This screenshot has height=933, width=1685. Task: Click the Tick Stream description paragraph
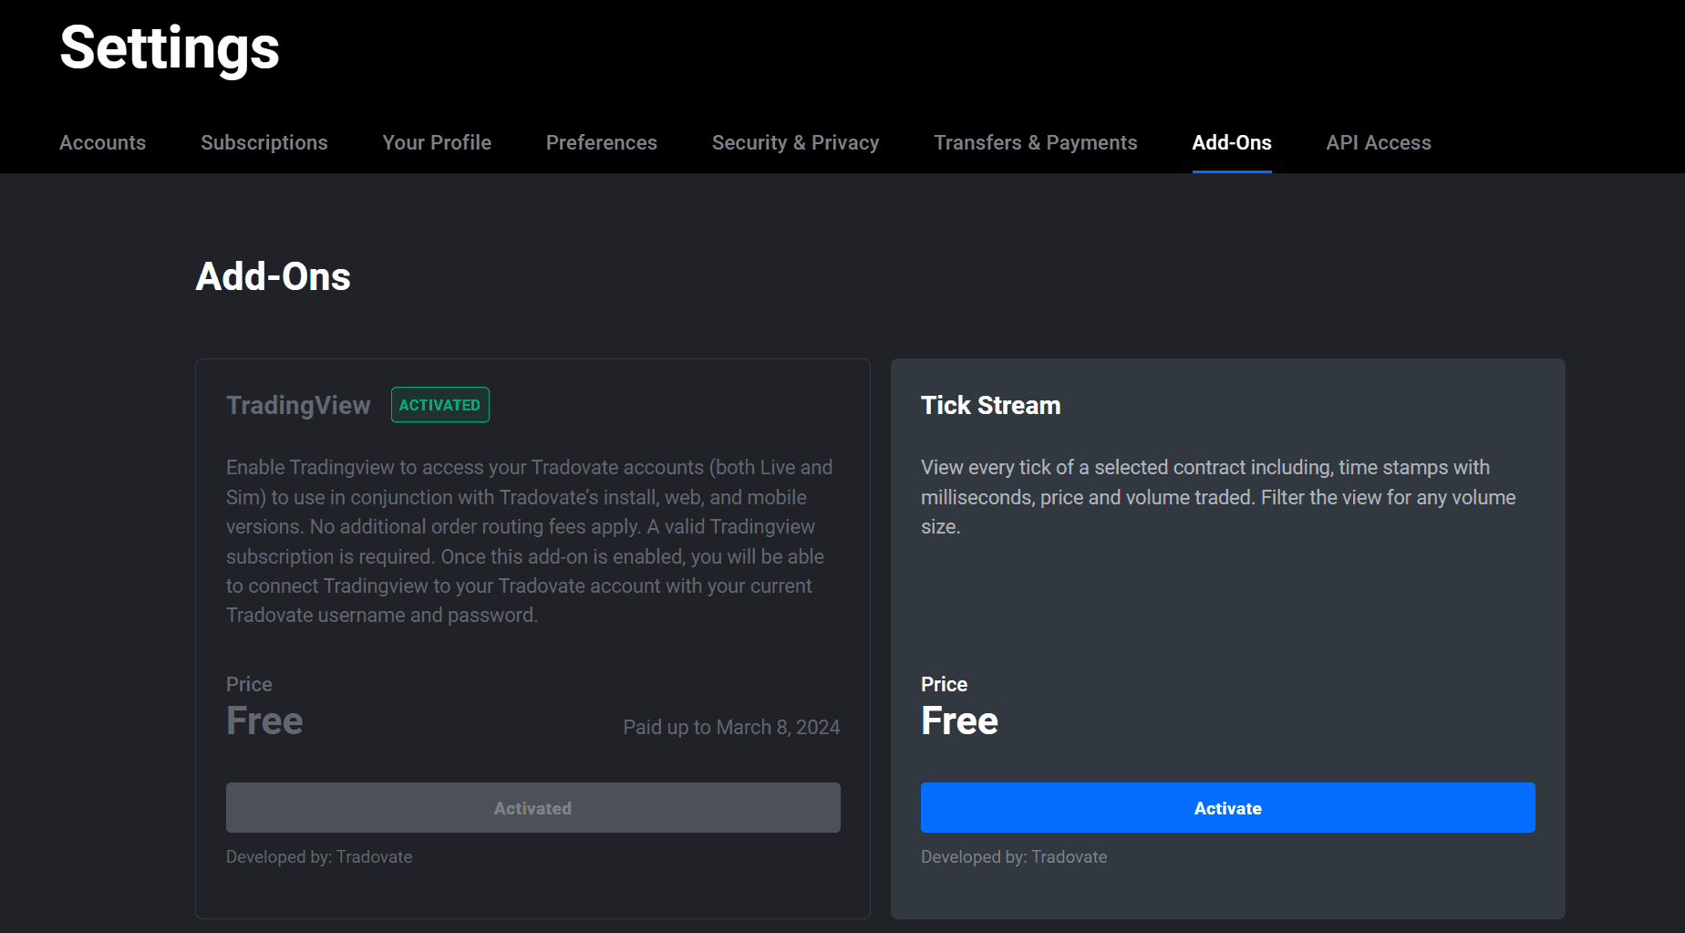tap(1218, 497)
